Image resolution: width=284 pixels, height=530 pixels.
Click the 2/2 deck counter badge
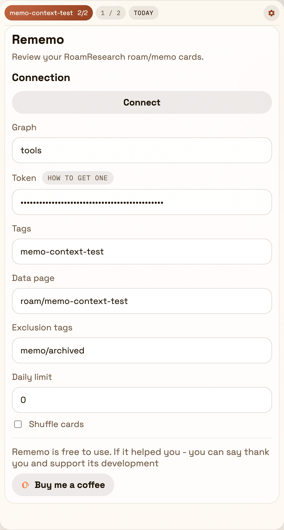[x=83, y=13]
